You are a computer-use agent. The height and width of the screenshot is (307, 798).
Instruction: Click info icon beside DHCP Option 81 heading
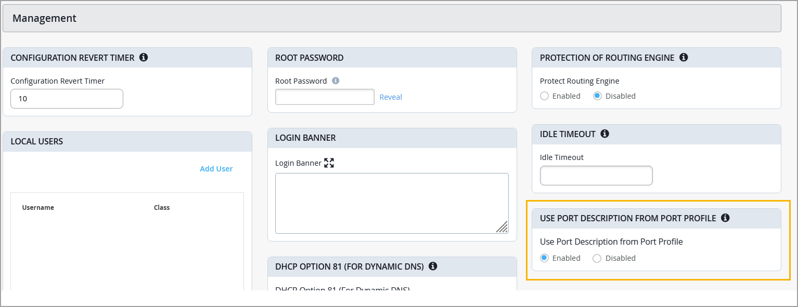coord(433,266)
